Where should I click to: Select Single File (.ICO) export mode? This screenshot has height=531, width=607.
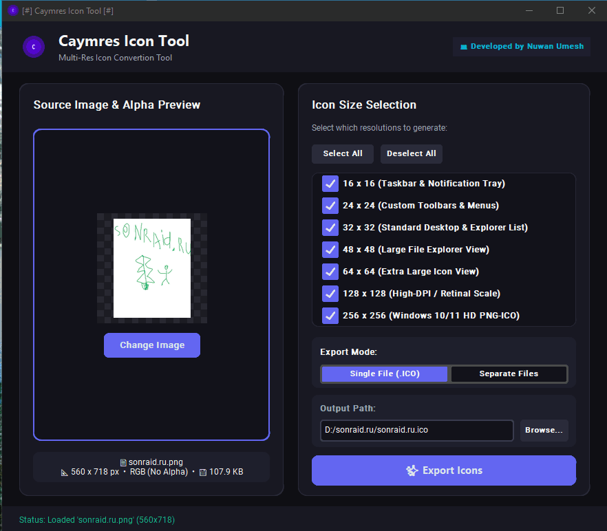click(x=385, y=374)
